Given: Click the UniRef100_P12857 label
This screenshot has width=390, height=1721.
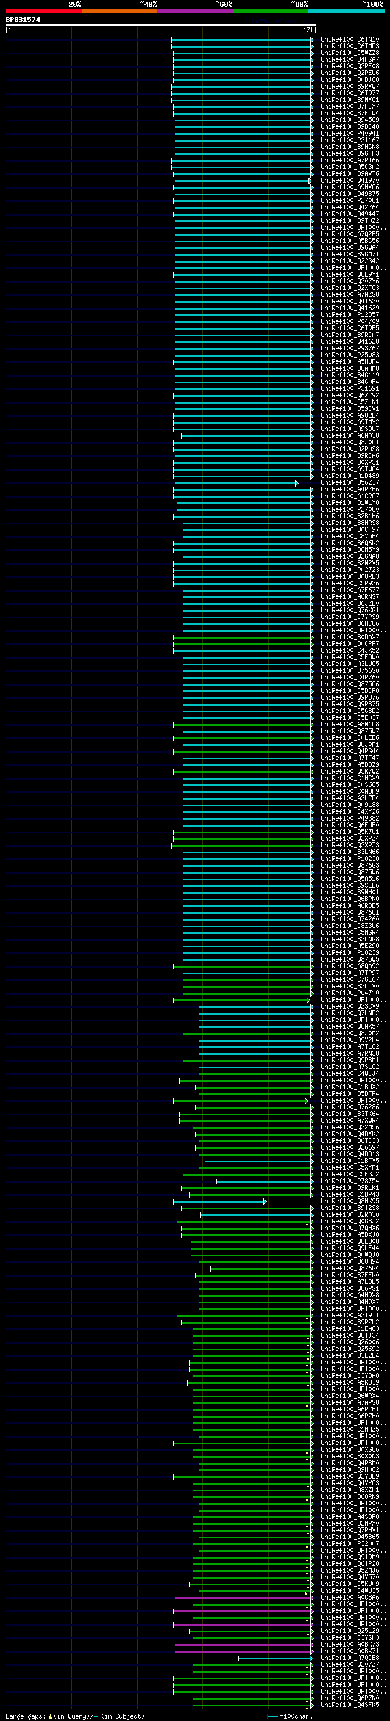Looking at the screenshot, I should 350,314.
